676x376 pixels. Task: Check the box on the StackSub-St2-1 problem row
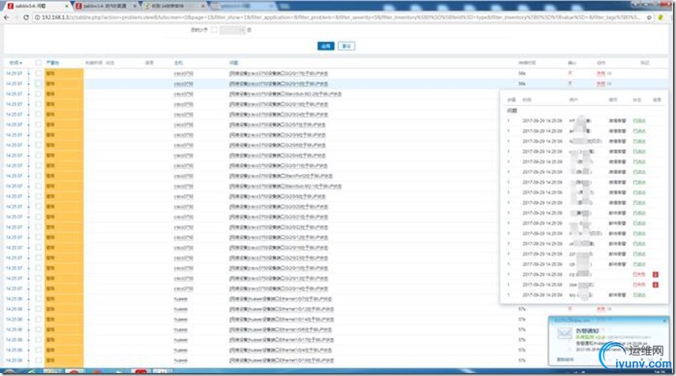point(38,186)
